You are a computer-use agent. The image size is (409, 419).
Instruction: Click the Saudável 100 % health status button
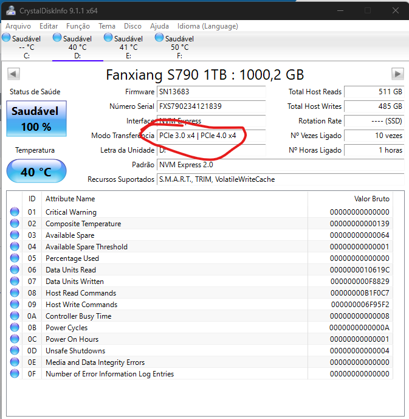pos(36,119)
